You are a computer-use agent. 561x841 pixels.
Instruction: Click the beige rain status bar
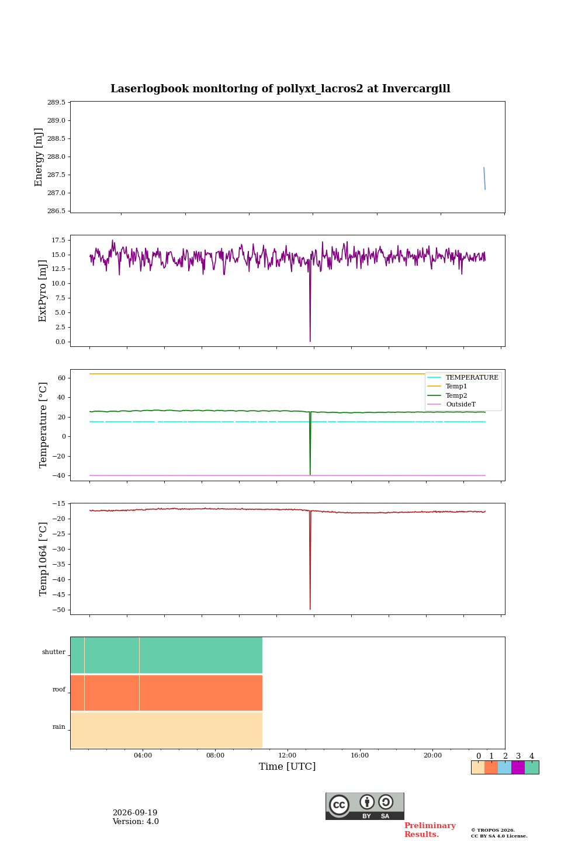[x=166, y=731]
